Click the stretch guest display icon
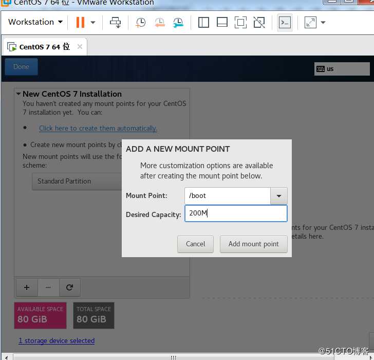 click(x=310, y=23)
